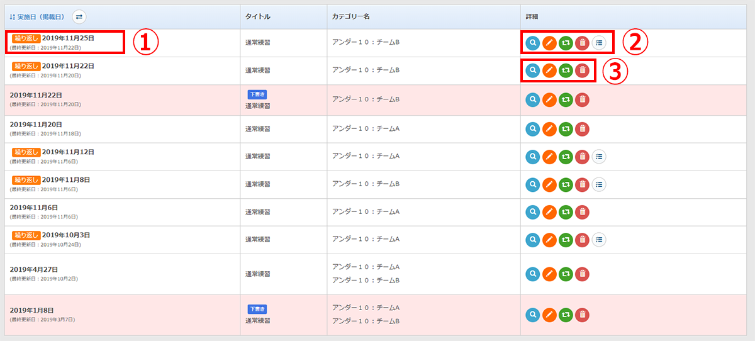Click the pencil edit icon for 2019年11月20日
This screenshot has height=341, width=755.
[x=549, y=129]
